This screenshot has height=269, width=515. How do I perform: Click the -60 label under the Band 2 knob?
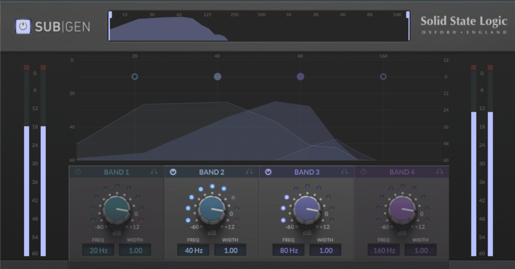tap(194, 227)
